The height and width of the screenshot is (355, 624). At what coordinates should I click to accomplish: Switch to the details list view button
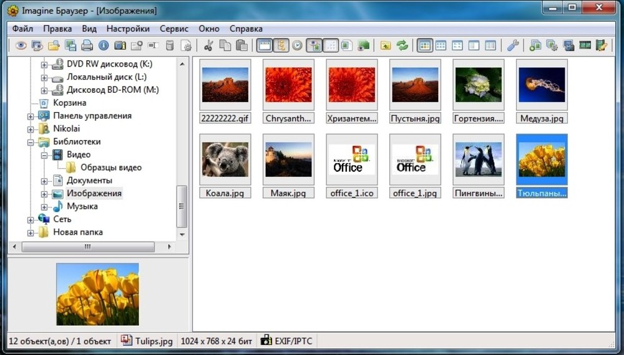tap(490, 45)
